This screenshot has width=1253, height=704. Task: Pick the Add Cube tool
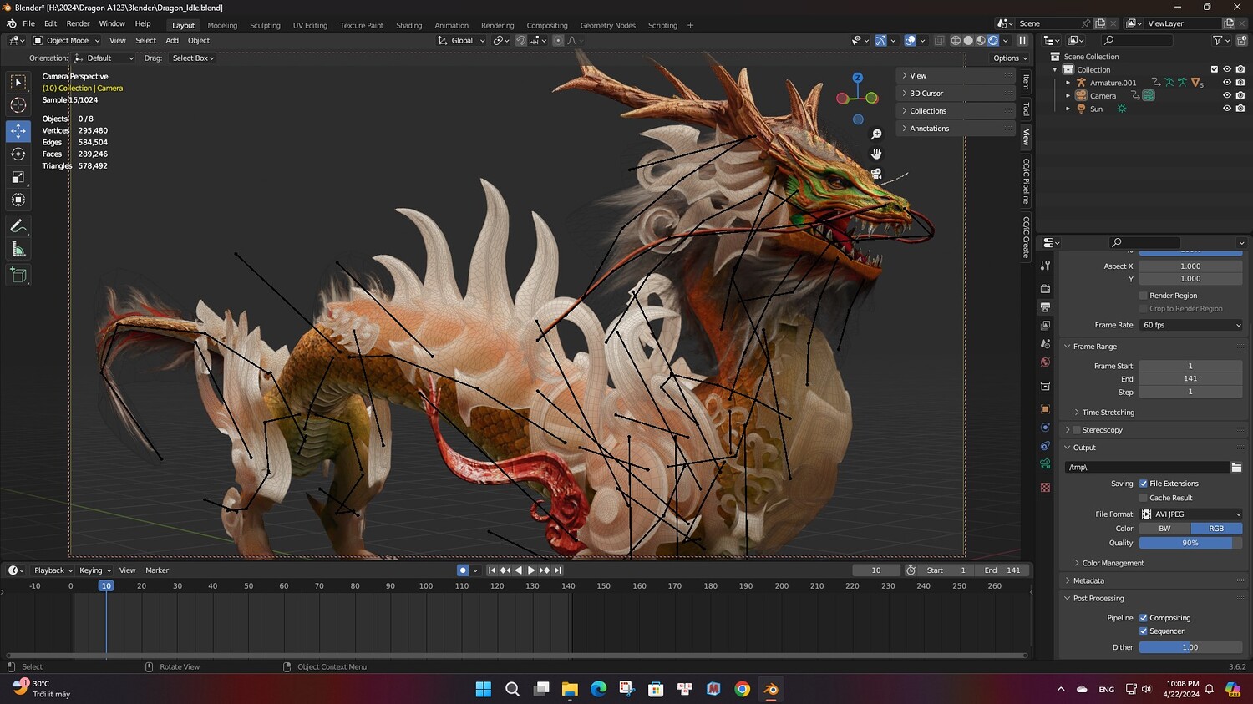18,276
